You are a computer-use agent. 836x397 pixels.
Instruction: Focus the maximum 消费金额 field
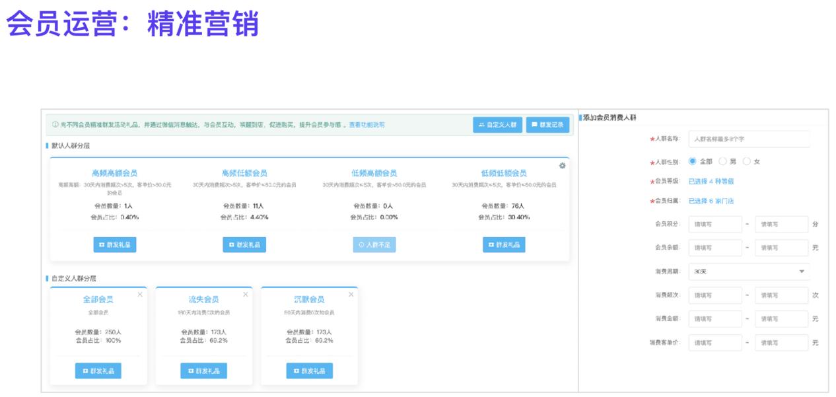click(782, 319)
